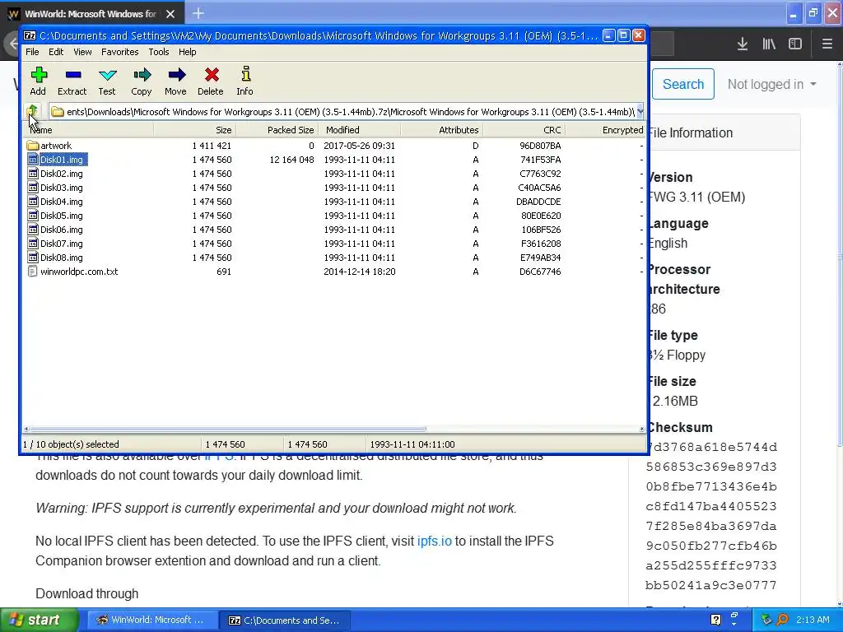Click the orange magnifier tray icon
The width and height of the screenshot is (843, 632).
click(x=782, y=620)
